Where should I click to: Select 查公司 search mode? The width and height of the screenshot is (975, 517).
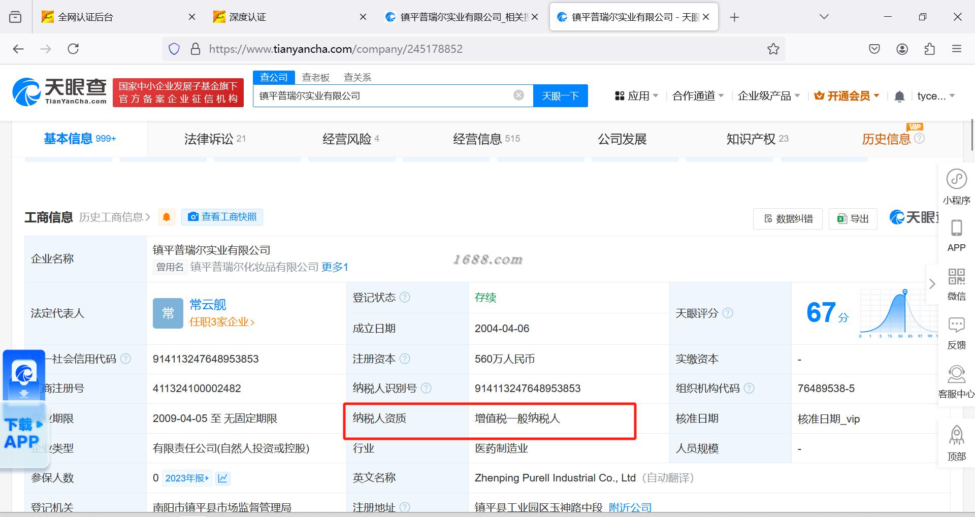point(274,77)
